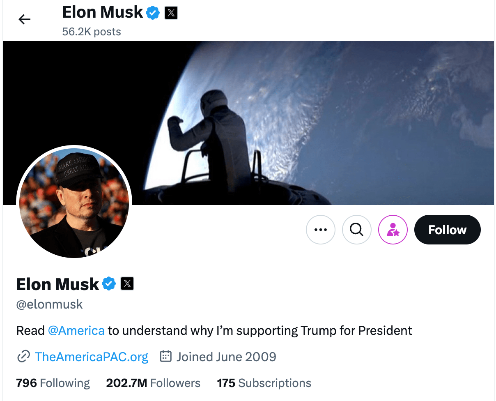Image resolution: width=496 pixels, height=401 pixels.
Task: Open the @America mention in the bio
Action: click(76, 330)
